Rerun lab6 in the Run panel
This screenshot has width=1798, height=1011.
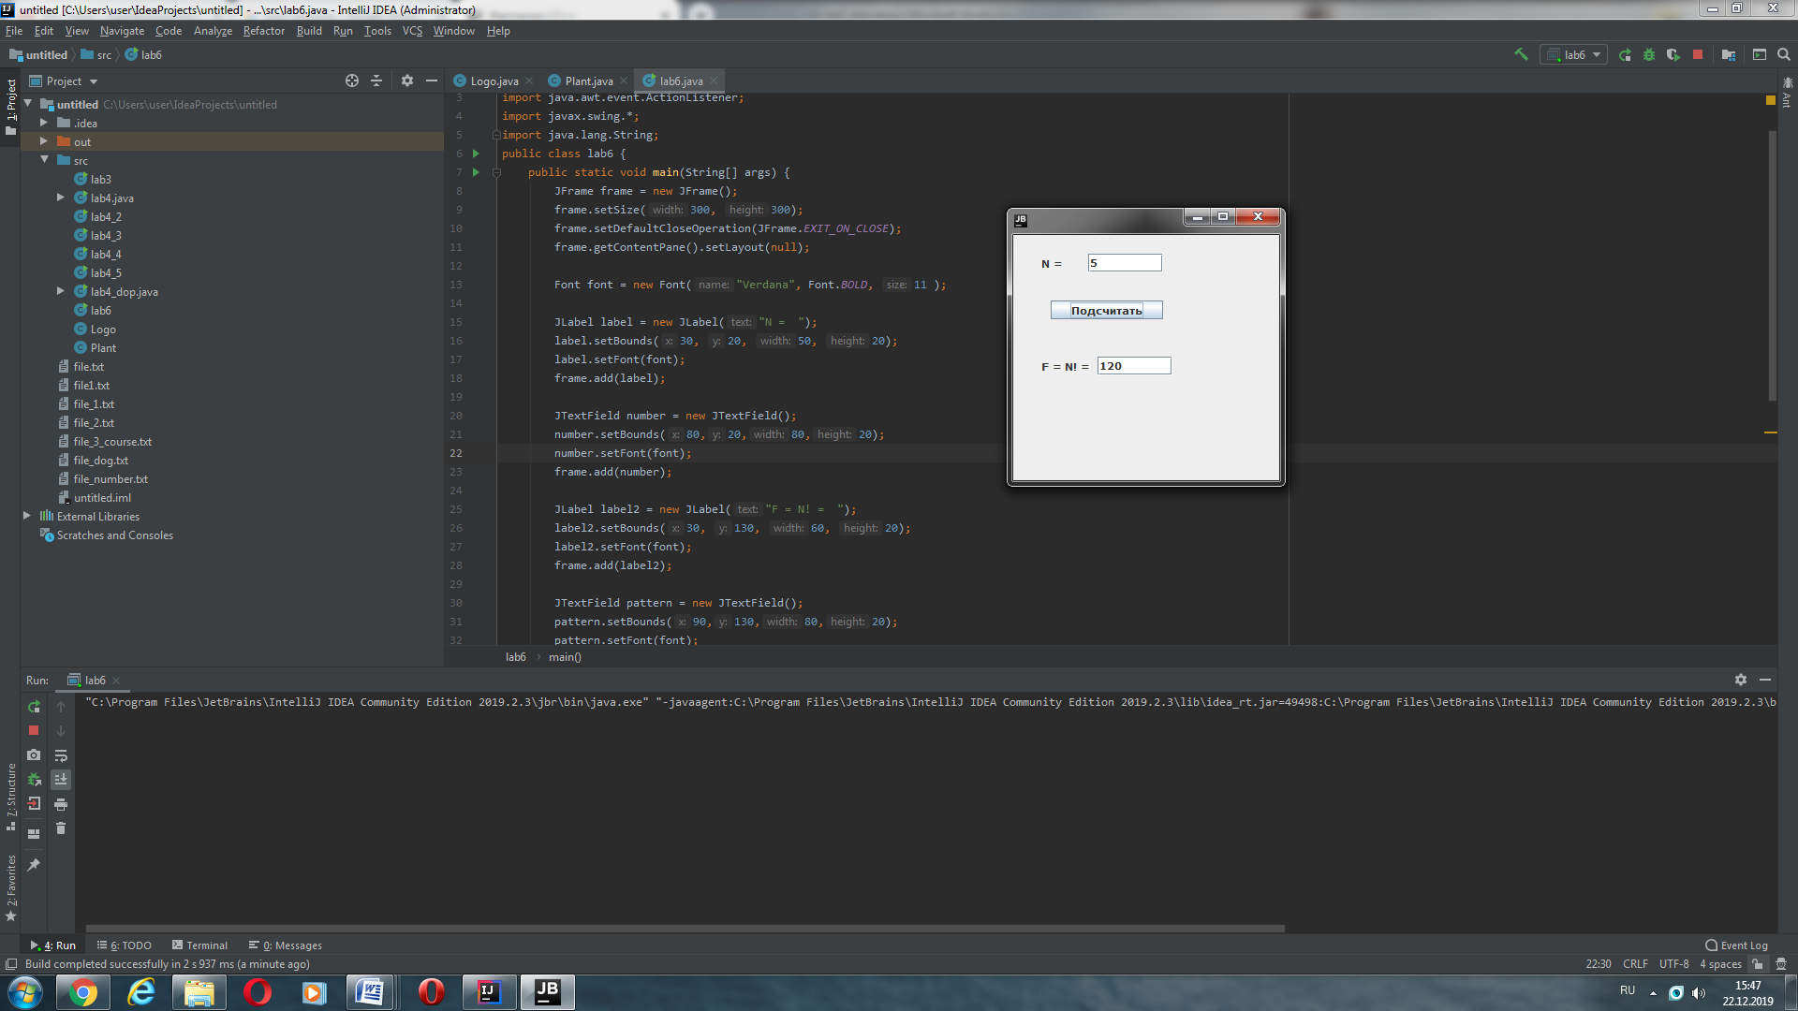(x=34, y=707)
